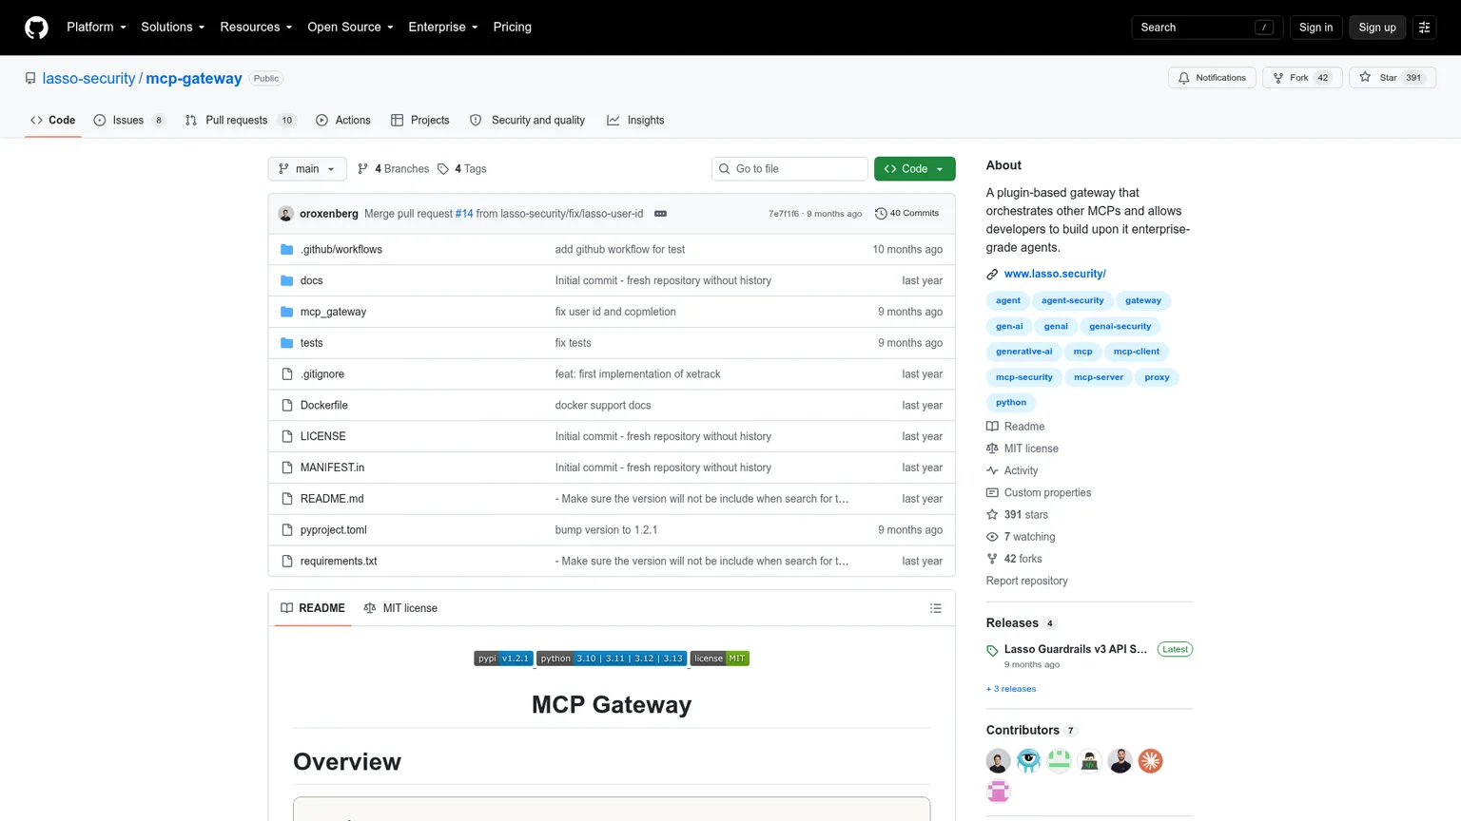Image resolution: width=1461 pixels, height=821 pixels.
Task: Open the + 3 releases link
Action: pyautogui.click(x=1011, y=689)
